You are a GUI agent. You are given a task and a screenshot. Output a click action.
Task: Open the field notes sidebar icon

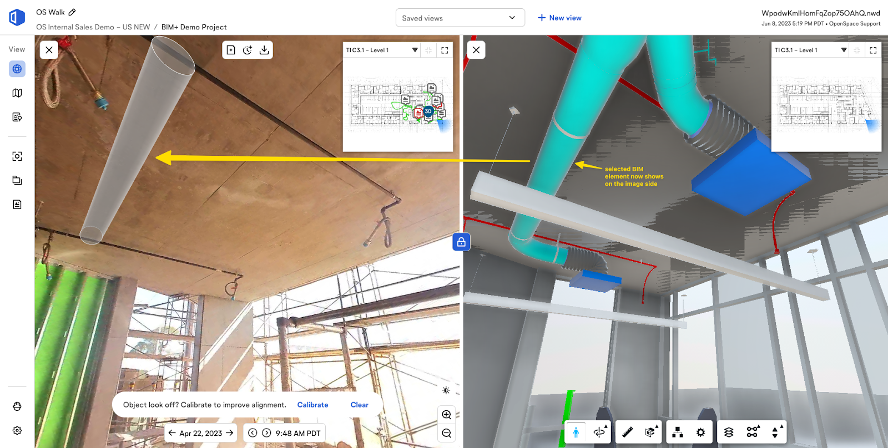17,117
